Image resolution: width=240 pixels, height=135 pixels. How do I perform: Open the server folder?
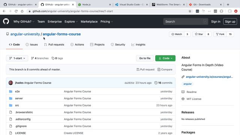click(x=19, y=98)
